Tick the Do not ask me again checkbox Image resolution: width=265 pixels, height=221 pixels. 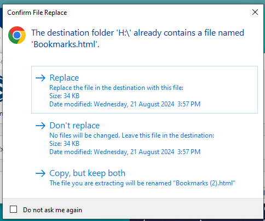tap(13, 209)
